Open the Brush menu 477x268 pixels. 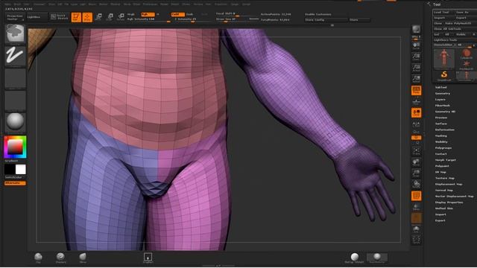(17, 4)
